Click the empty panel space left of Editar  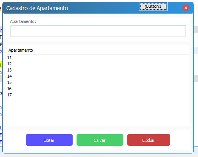click(x=16, y=140)
